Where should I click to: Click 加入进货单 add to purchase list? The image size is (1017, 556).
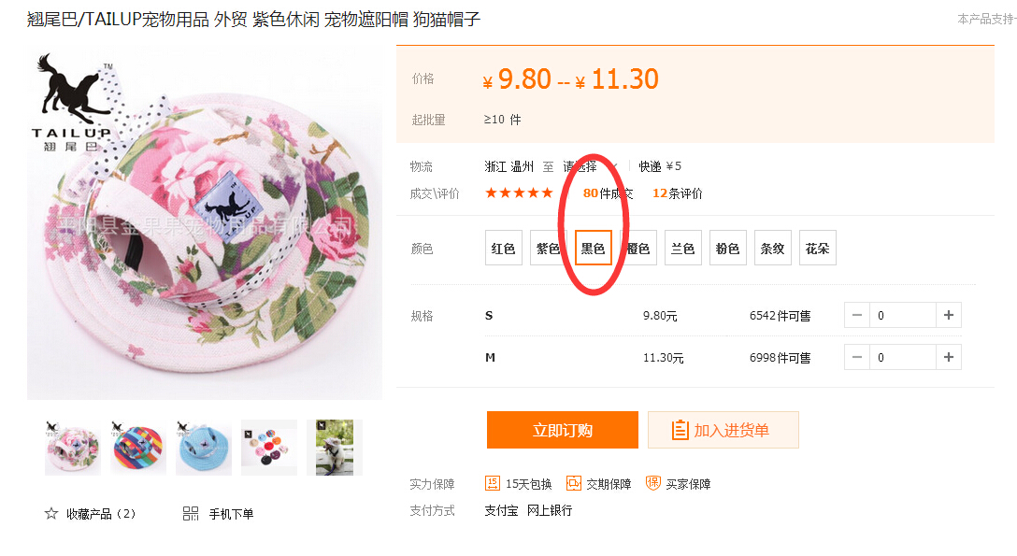(723, 430)
